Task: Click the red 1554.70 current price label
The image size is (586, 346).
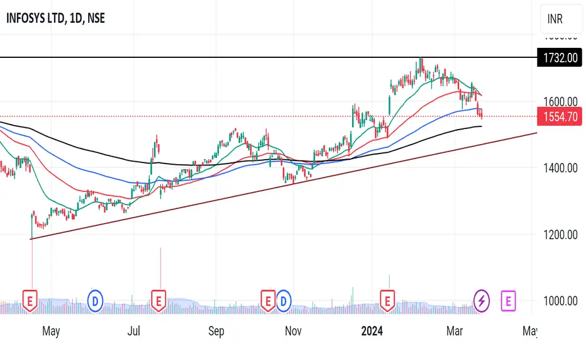Action: coord(560,117)
